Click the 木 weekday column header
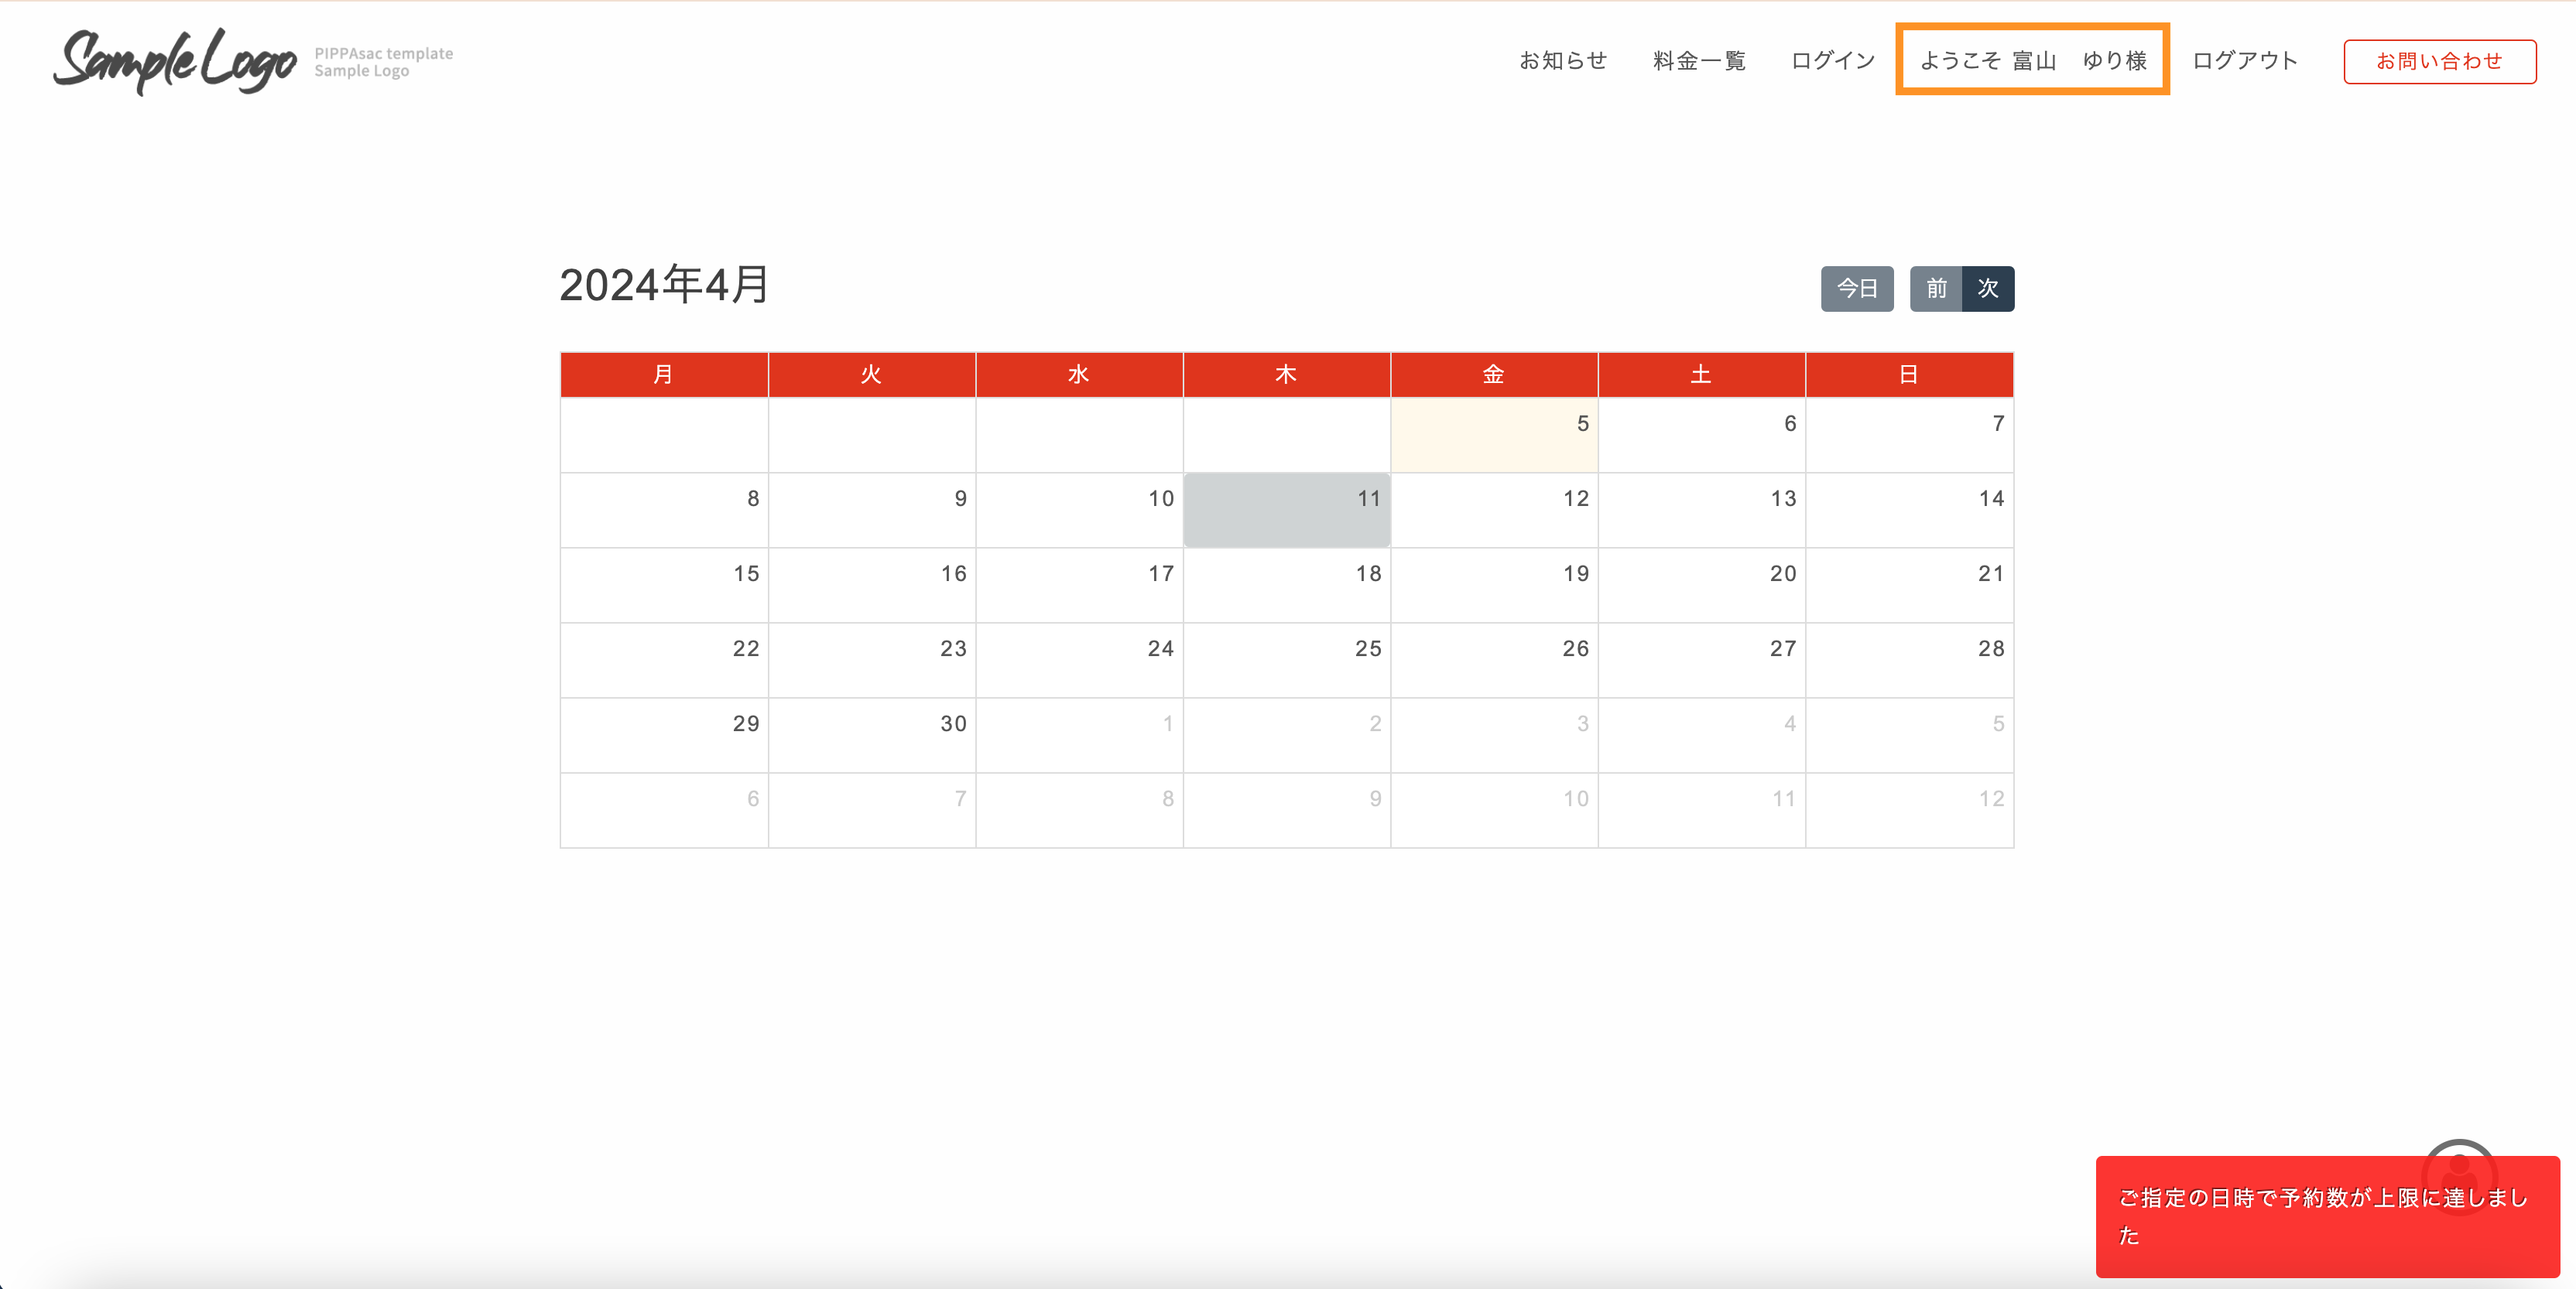This screenshot has width=2576, height=1289. click(x=1286, y=374)
